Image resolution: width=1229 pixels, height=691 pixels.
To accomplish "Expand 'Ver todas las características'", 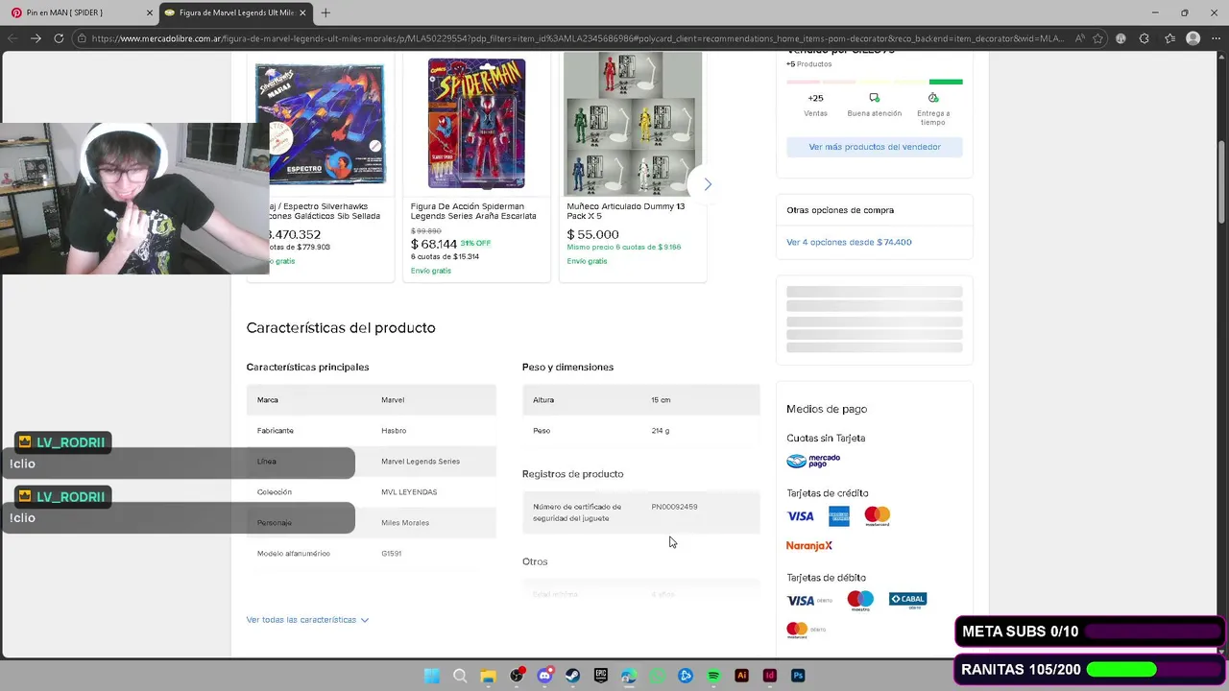I will [307, 620].
